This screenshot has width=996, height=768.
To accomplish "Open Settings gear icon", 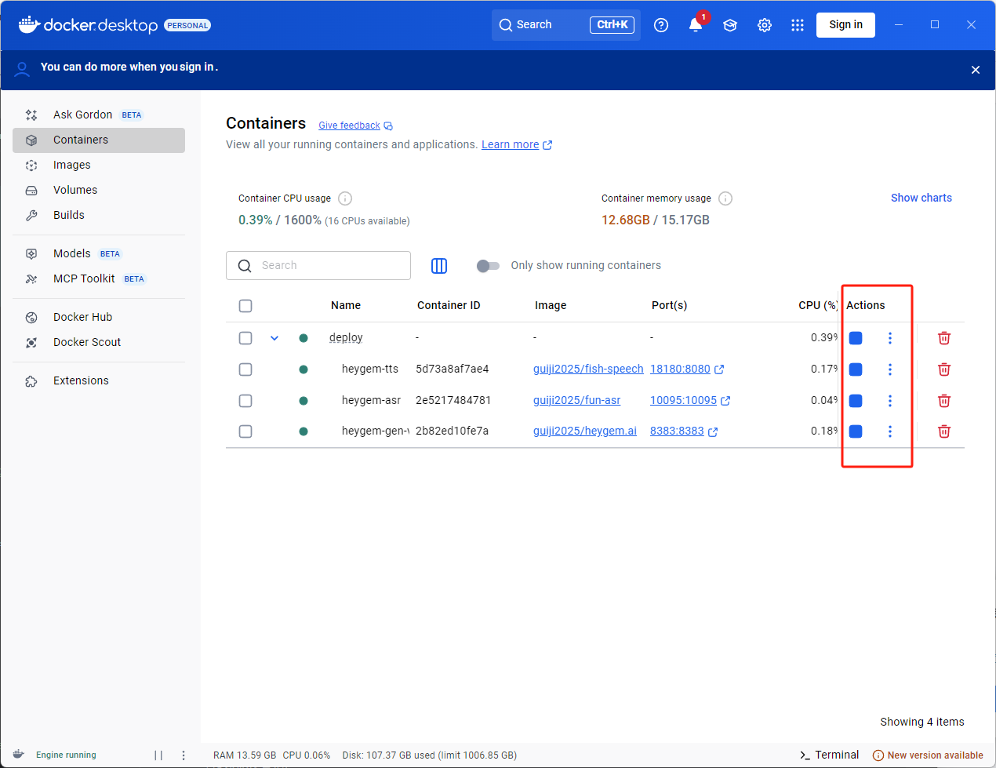I will (x=765, y=25).
